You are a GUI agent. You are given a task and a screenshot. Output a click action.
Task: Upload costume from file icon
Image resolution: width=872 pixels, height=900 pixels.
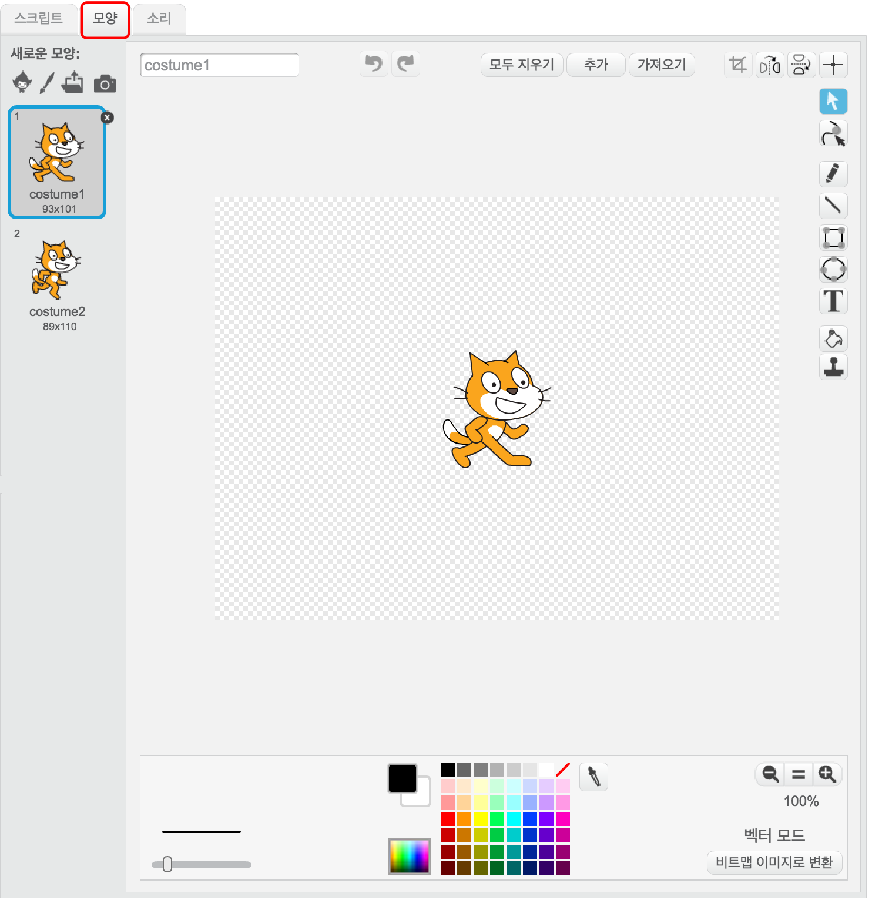(73, 82)
